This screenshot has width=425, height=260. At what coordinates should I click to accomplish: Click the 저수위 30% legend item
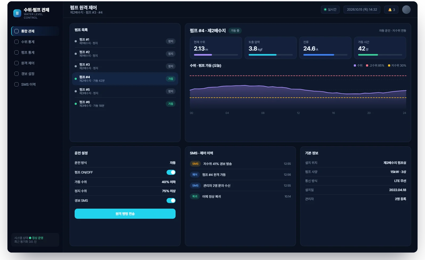(397, 65)
